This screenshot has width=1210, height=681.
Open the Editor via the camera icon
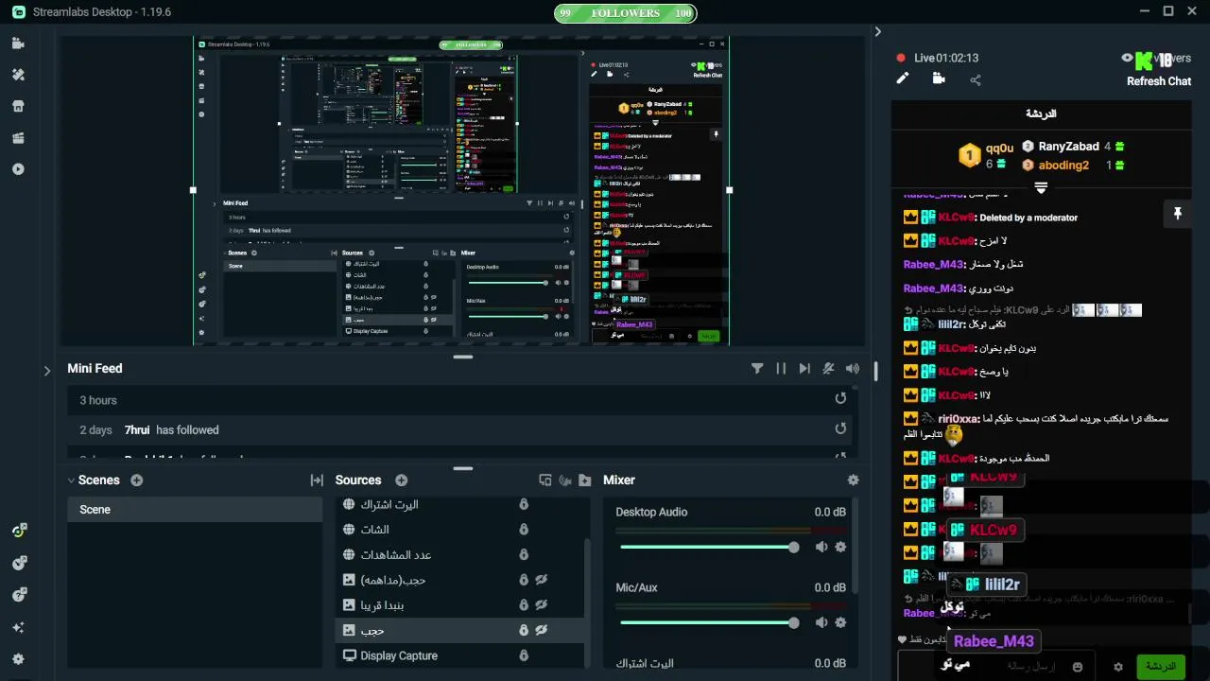point(18,44)
